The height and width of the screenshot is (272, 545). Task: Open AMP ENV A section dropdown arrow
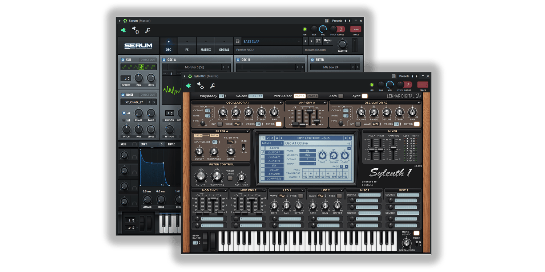[x=325, y=103]
